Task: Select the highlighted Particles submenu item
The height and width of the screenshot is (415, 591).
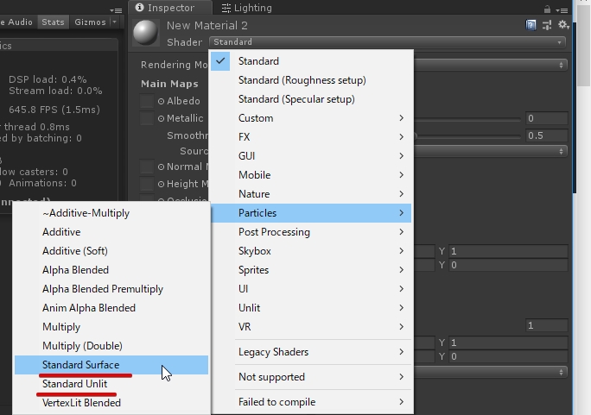Action: [x=311, y=213]
